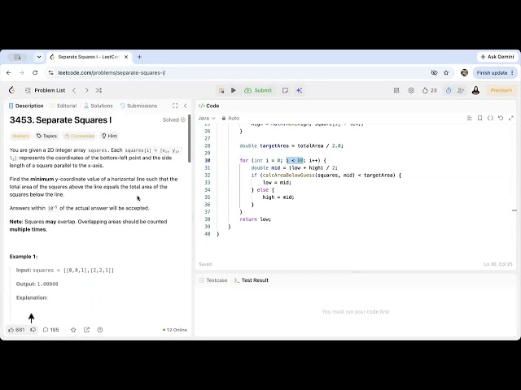
Task: Like the problem thumbs up 681
Action: (x=16, y=330)
